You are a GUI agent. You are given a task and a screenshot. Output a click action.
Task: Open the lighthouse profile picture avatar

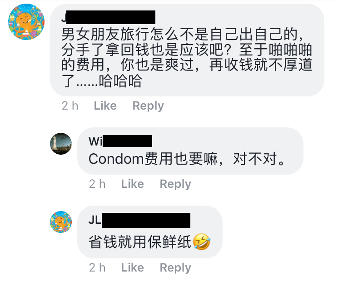tap(61, 143)
